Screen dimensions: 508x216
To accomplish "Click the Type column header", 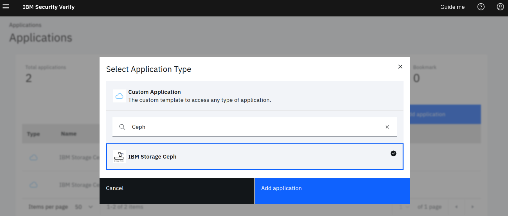I will tap(33, 134).
